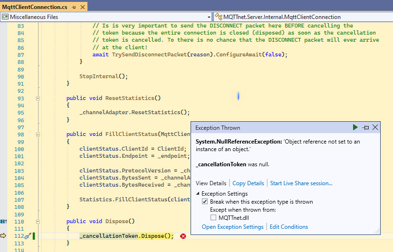The width and height of the screenshot is (393, 252).
Task: Click 'ResetStatistics()' method name on line 93
Action: pyautogui.click(x=133, y=98)
